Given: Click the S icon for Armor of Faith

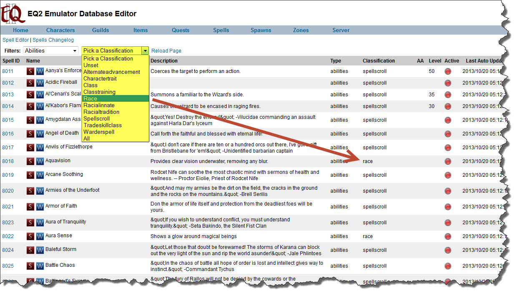Looking at the screenshot, I should point(30,207).
